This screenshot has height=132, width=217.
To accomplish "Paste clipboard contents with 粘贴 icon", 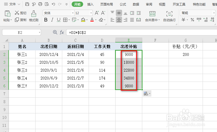I will (x=8, y=13).
